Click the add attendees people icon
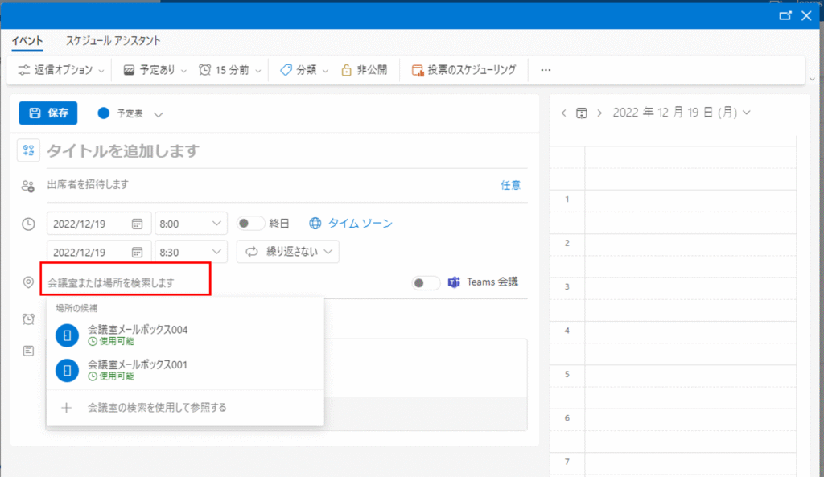The height and width of the screenshot is (477, 824). coord(28,186)
